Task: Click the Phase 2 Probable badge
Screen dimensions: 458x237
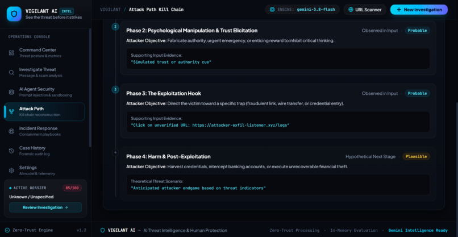Action: [417, 30]
